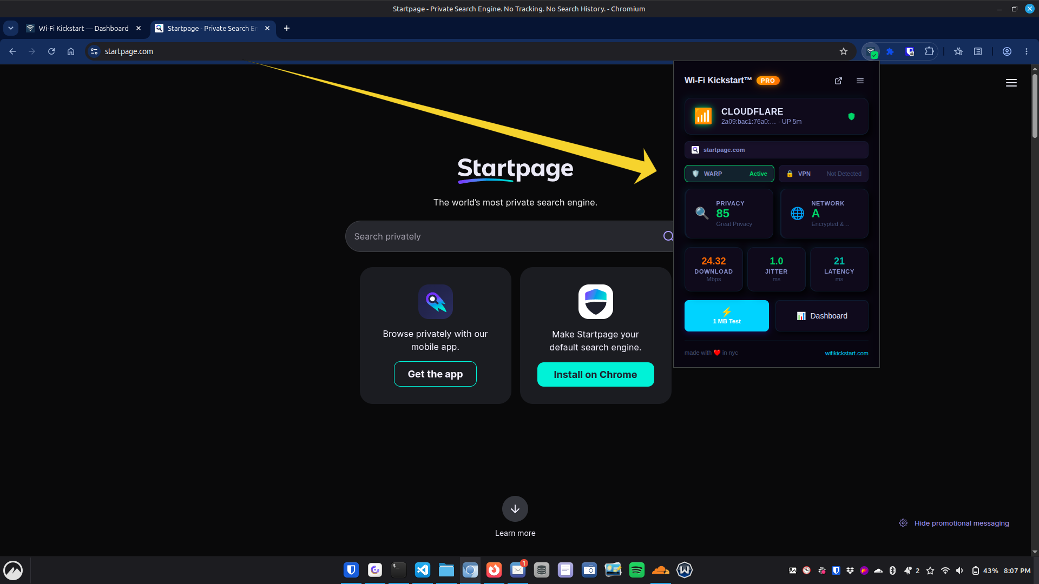Open the Extensions puzzle-piece menu
Image resolution: width=1039 pixels, height=584 pixels.
click(930, 51)
